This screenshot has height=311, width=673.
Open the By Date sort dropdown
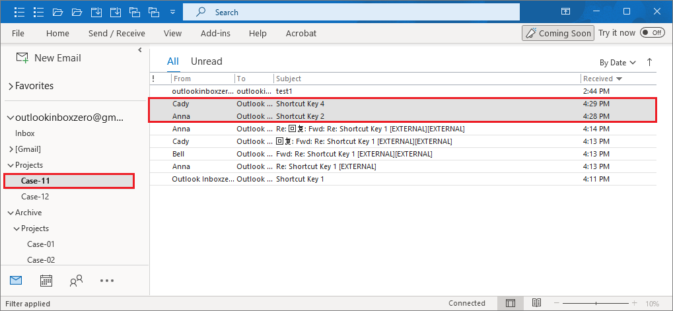tap(618, 62)
